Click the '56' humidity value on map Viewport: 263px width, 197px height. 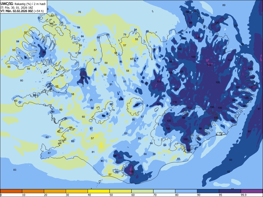point(71,127)
